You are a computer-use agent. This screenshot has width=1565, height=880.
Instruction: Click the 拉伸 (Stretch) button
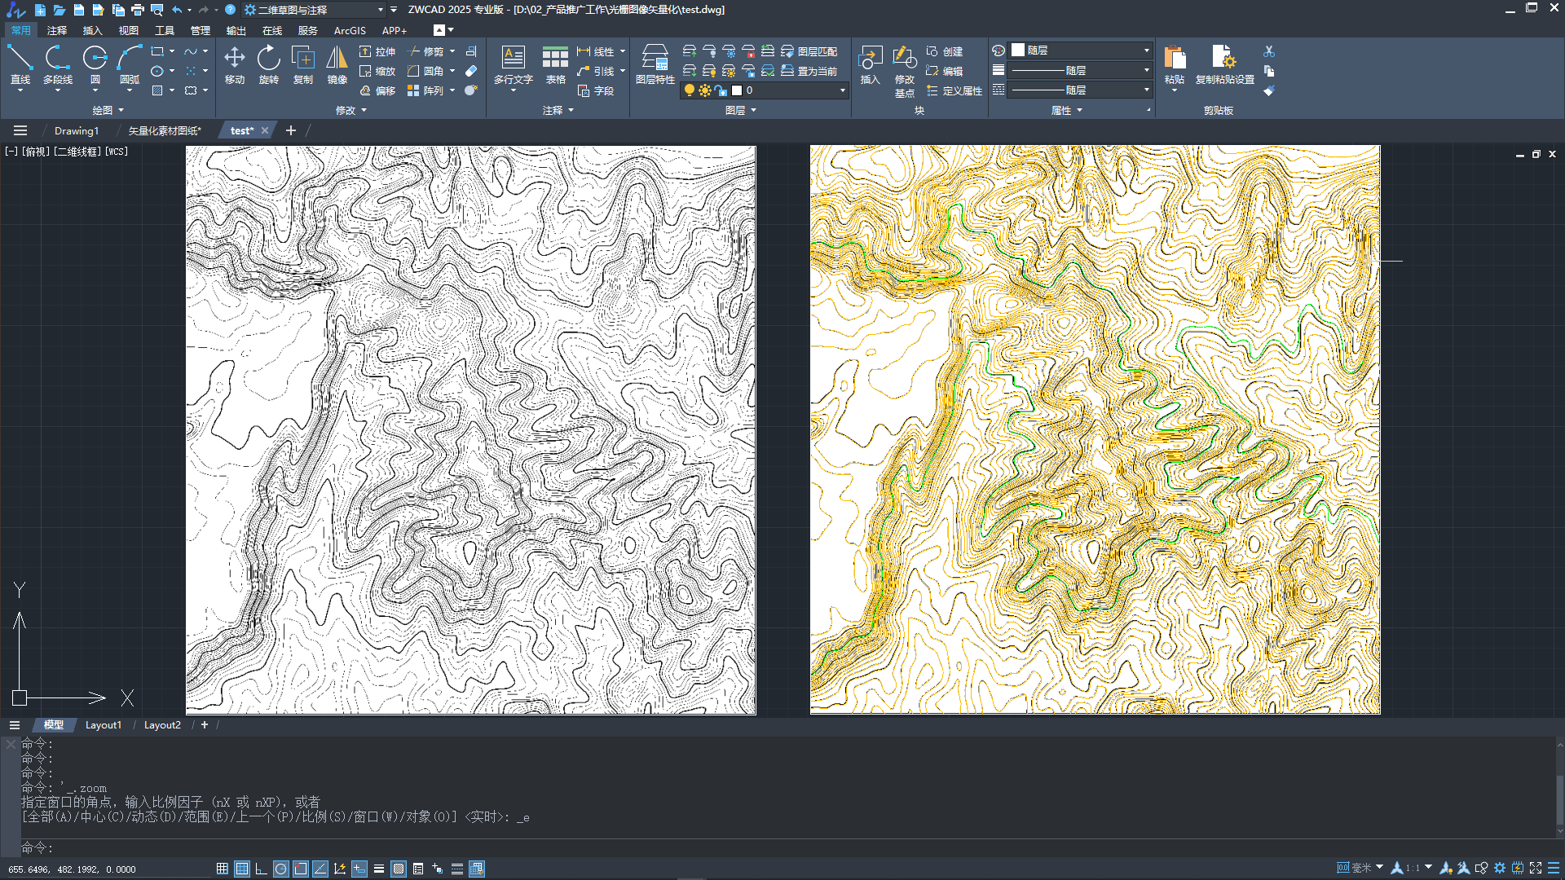coord(377,51)
